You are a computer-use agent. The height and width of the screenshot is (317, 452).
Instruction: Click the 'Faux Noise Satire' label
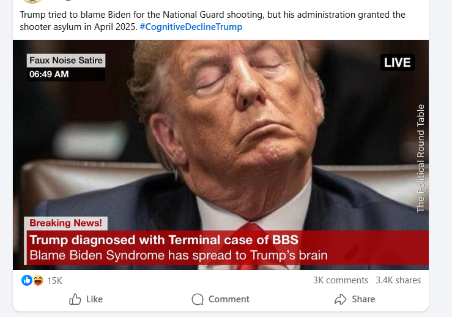(66, 61)
